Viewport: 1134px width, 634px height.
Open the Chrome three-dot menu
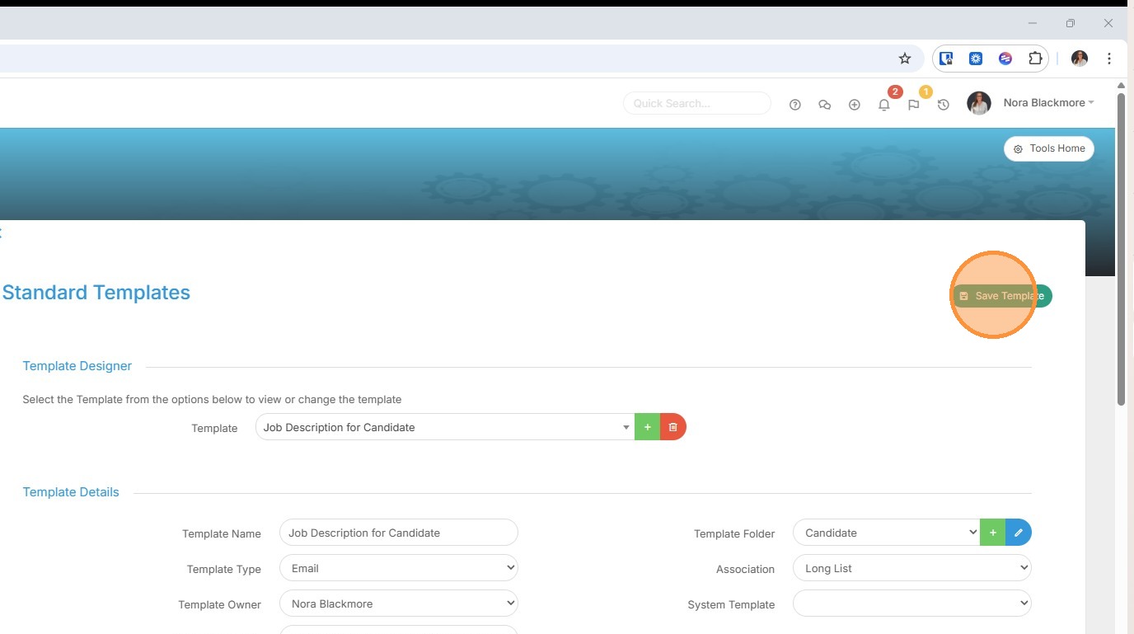coord(1109,59)
